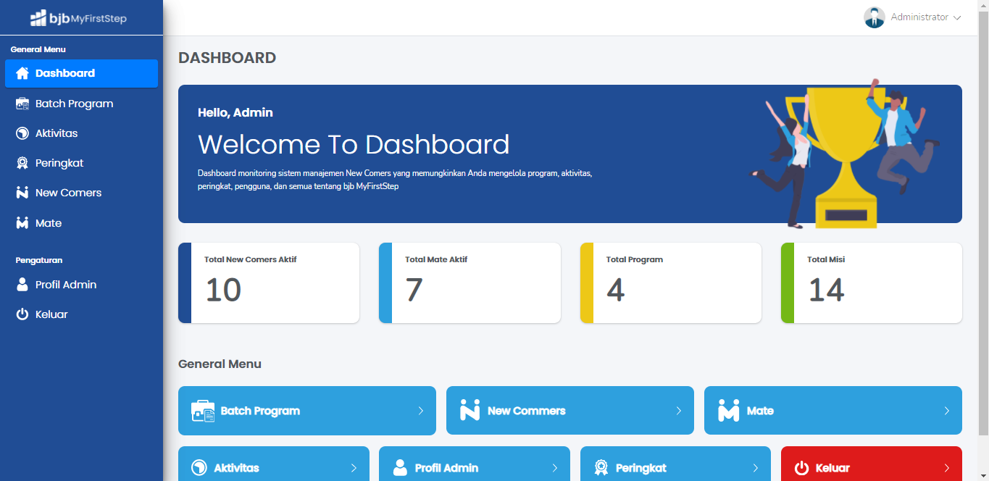Click the New Comers icon in sidebar
Screen dimensions: 989x481
click(x=22, y=193)
